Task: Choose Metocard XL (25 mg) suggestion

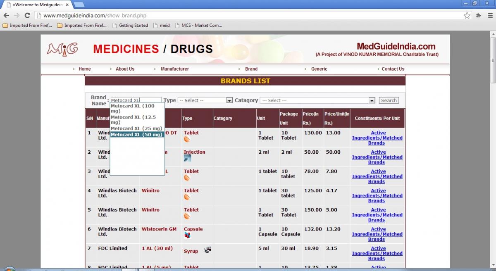Action: 137,128
